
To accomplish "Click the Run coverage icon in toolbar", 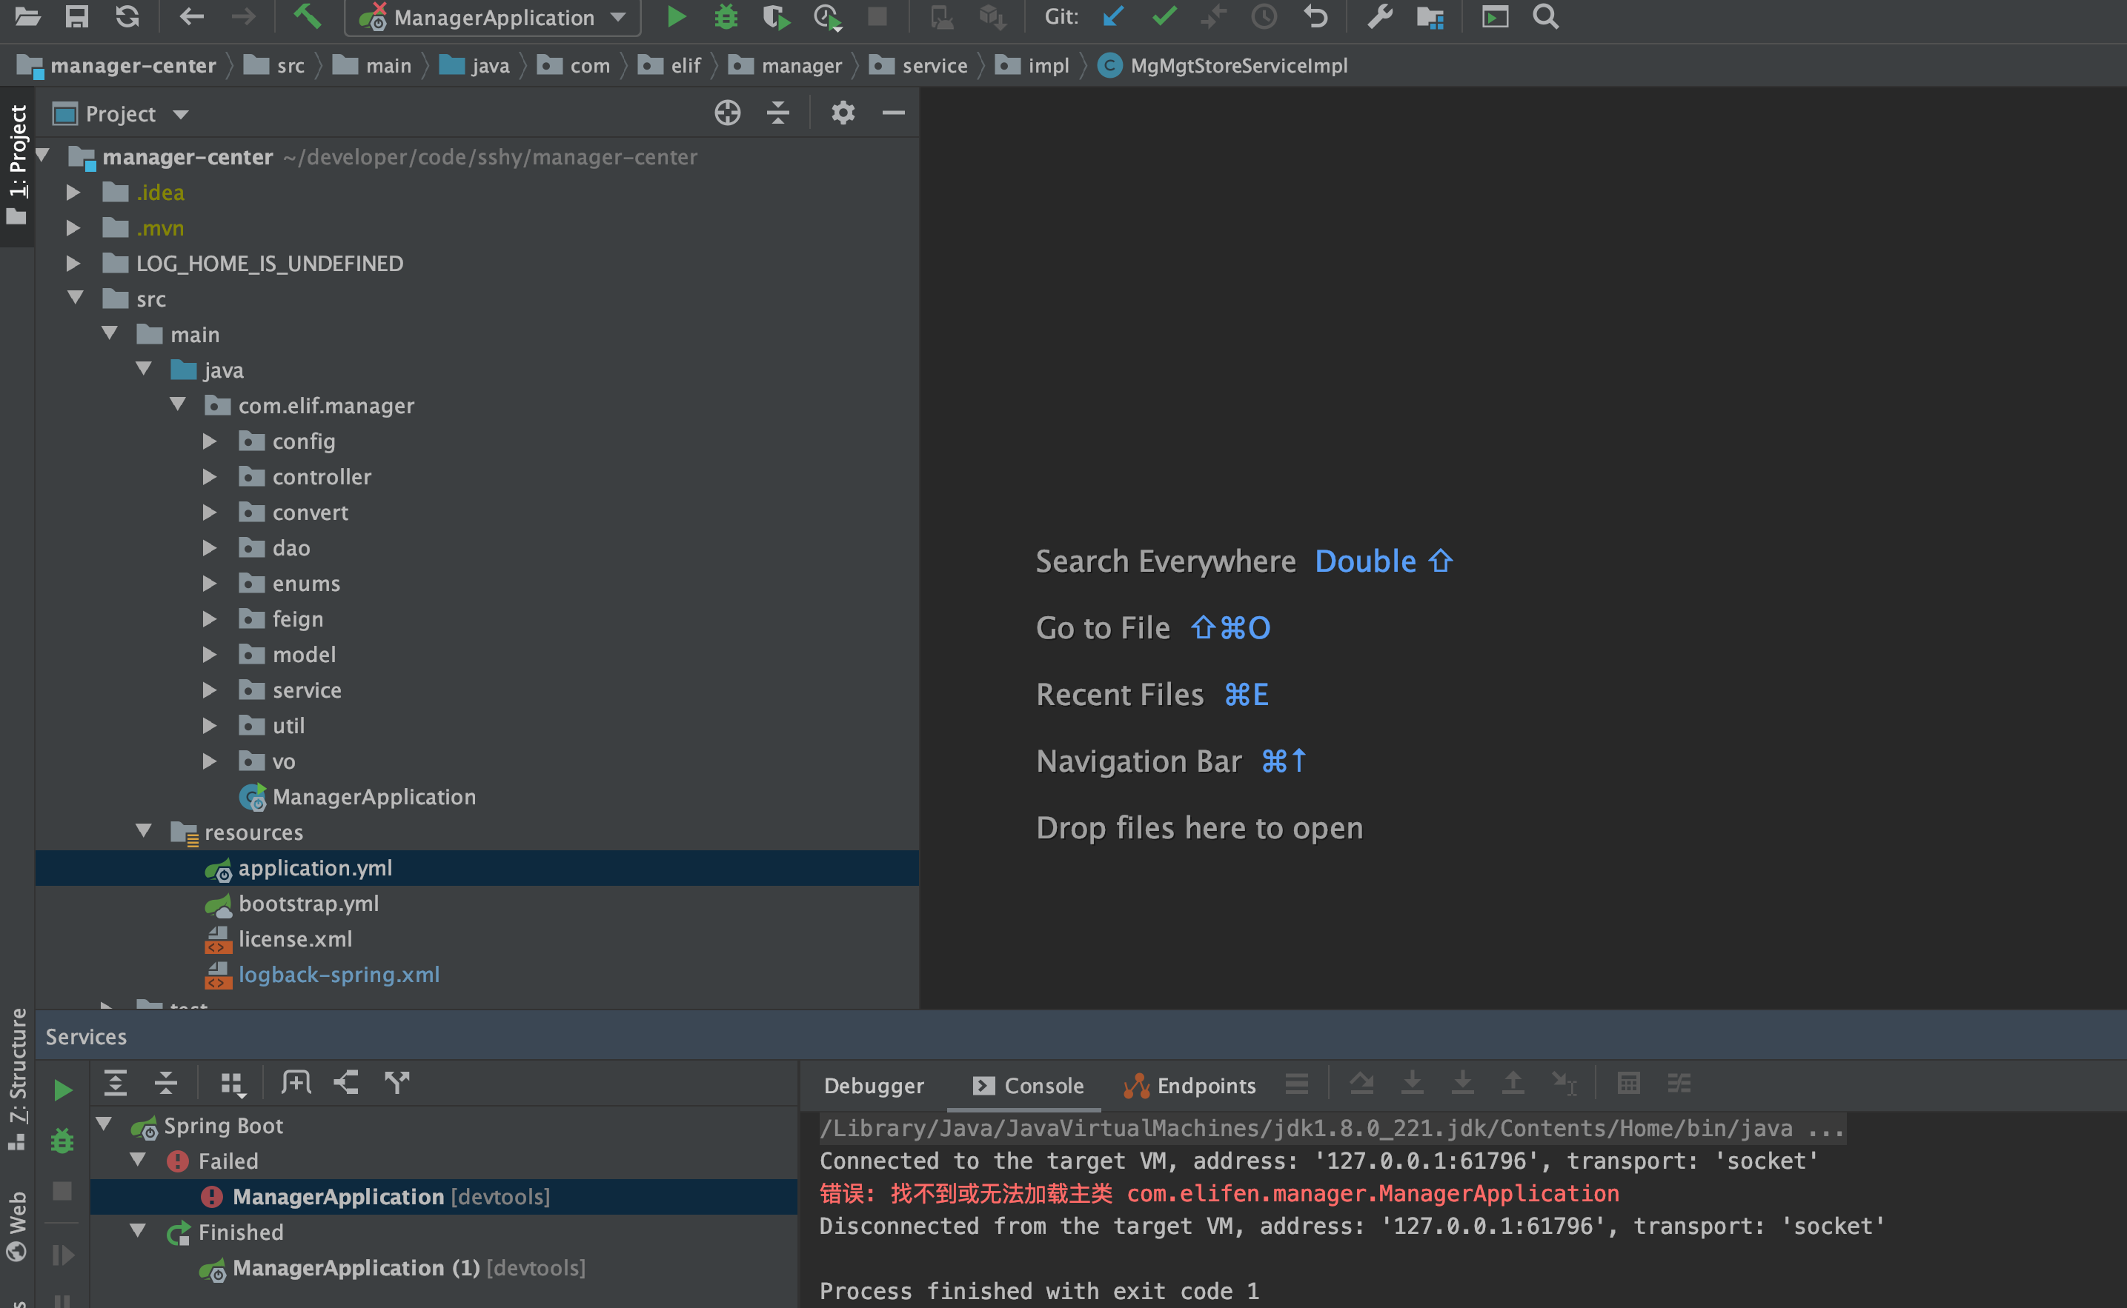I will 778,19.
